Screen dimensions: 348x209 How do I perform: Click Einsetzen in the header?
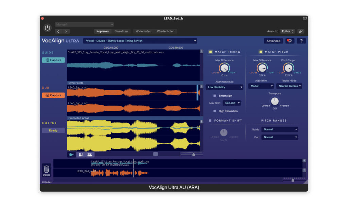(121, 31)
